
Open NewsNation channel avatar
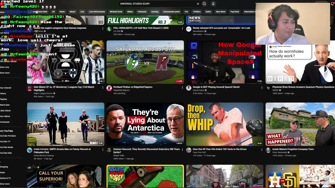(189, 29)
